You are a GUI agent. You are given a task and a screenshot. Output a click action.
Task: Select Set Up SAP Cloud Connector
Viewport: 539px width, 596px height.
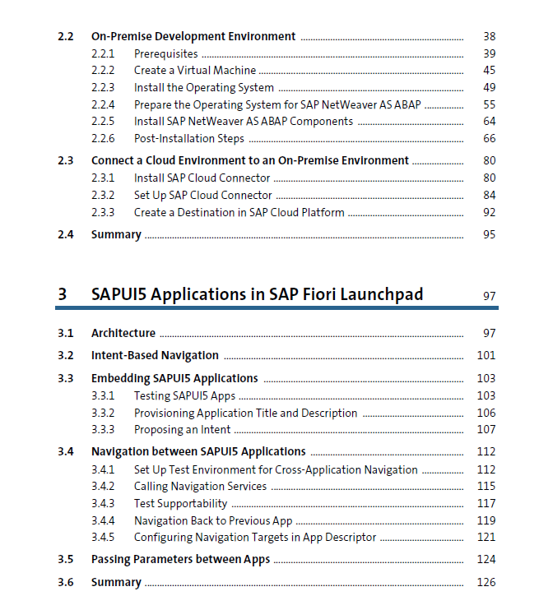202,196
